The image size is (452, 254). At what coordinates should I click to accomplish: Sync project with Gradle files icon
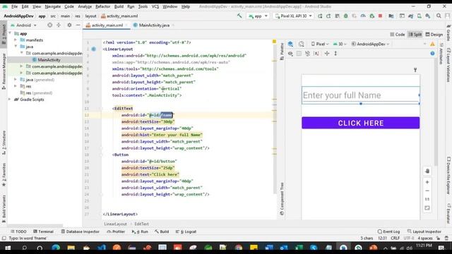tap(410, 16)
